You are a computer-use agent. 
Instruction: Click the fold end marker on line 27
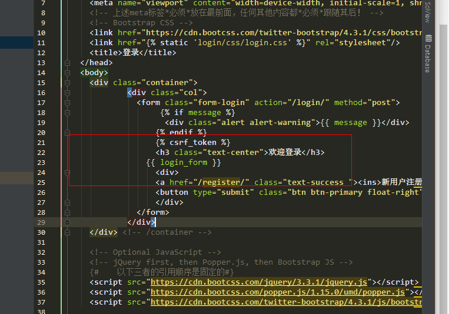point(67,202)
